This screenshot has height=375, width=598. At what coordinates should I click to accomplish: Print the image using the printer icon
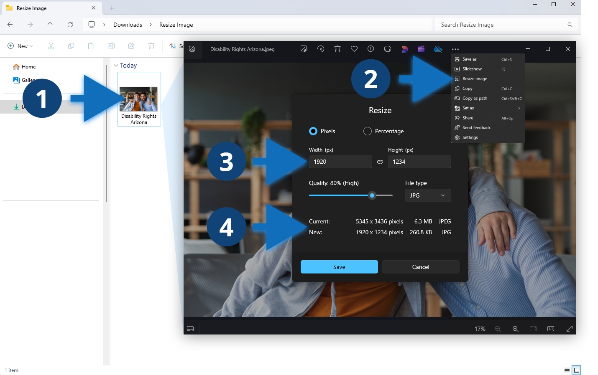(388, 49)
